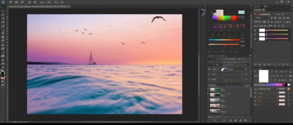Pick the dark plum swatch beside the red swatch

[241, 18]
